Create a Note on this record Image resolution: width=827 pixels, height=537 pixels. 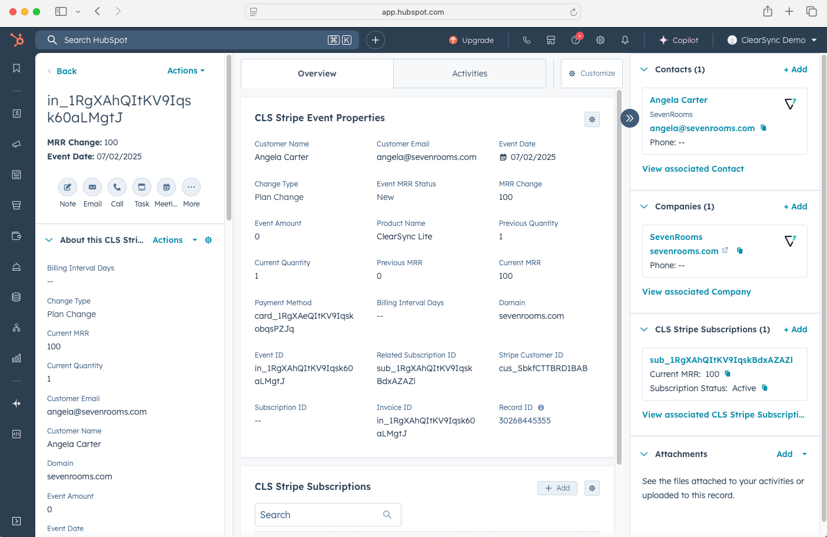point(68,187)
